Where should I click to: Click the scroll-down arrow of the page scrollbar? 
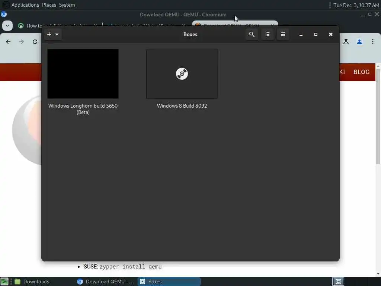[378, 274]
